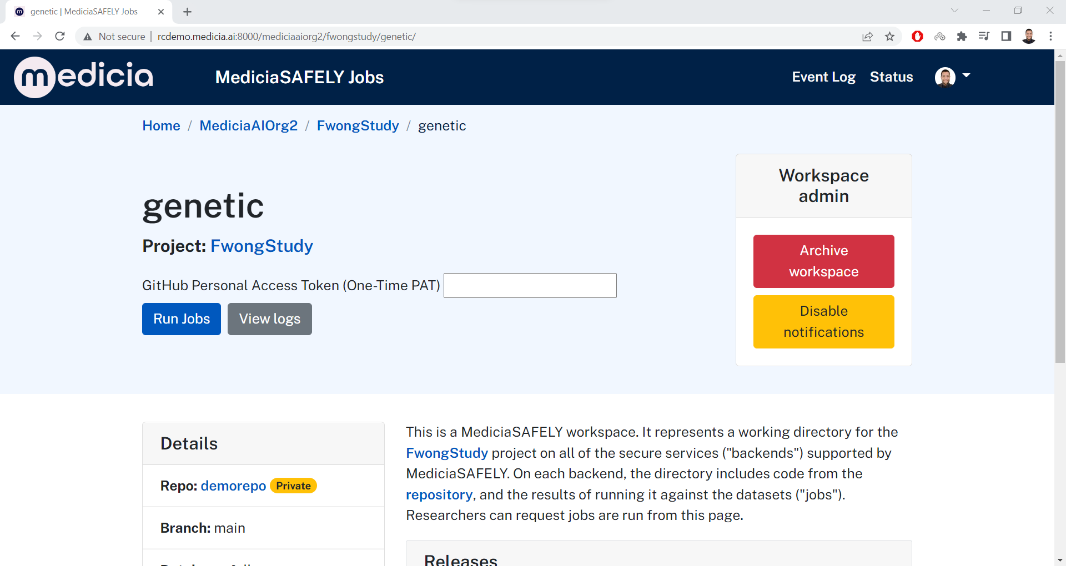This screenshot has height=566, width=1066.
Task: Click the Workspace admin heading
Action: point(823,186)
